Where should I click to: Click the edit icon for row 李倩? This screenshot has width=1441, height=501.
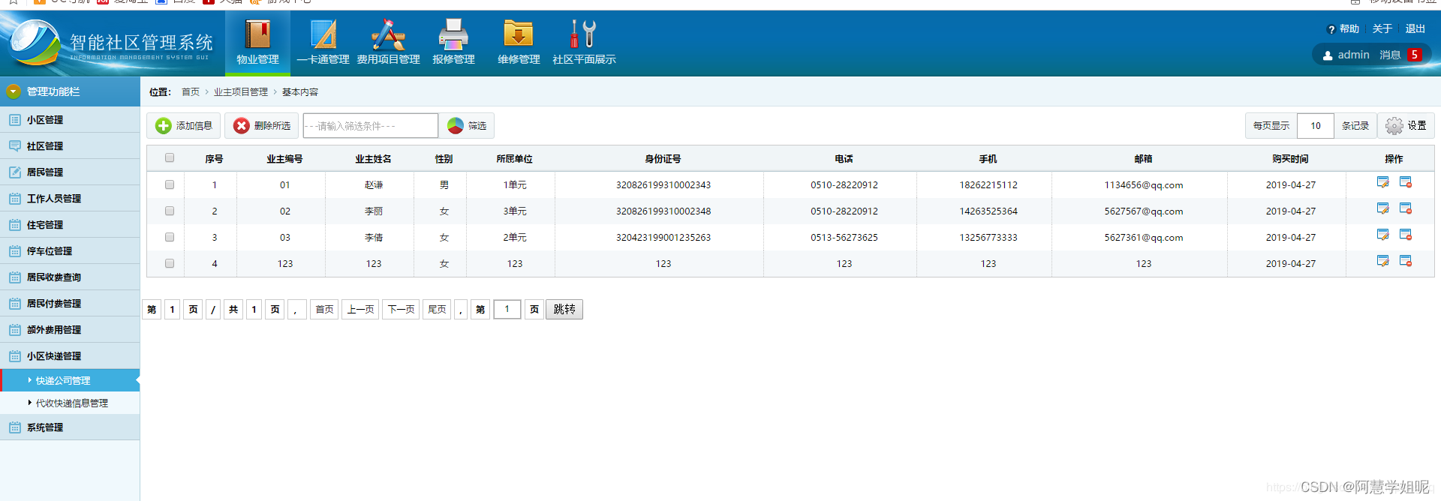[1382, 235]
